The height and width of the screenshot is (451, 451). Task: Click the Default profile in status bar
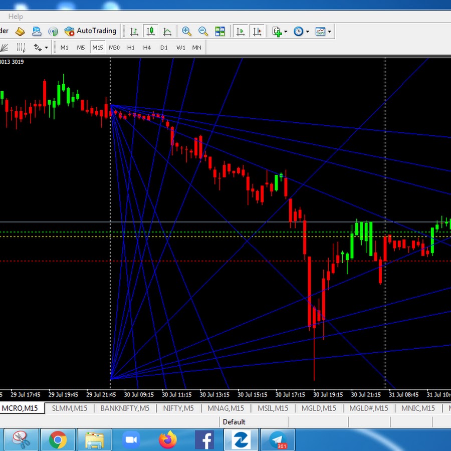pos(234,422)
